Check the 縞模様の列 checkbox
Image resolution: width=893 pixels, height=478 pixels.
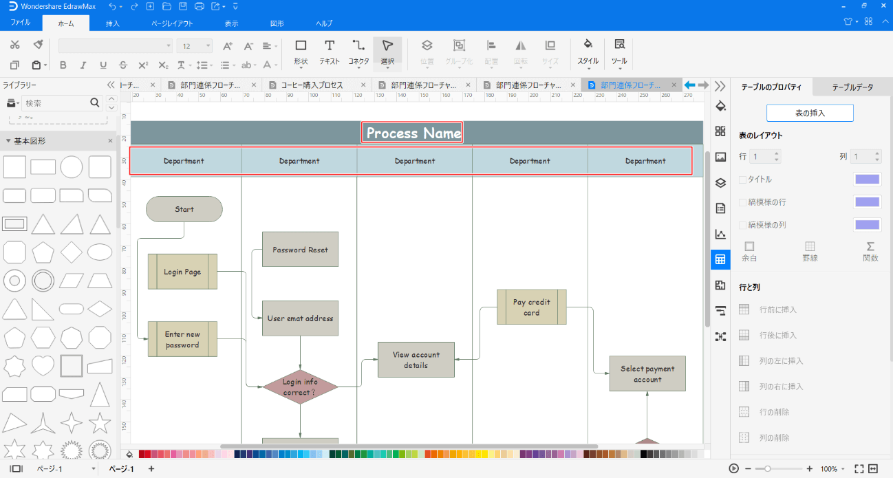(x=742, y=225)
